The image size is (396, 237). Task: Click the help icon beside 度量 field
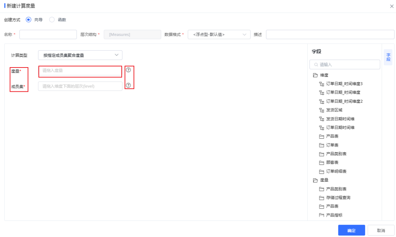128,70
